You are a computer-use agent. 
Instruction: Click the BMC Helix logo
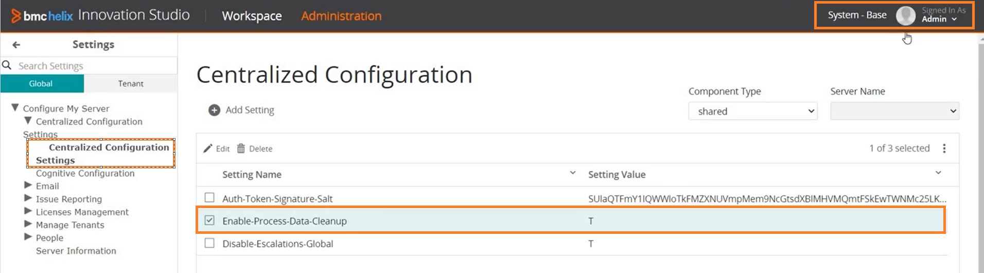point(42,15)
